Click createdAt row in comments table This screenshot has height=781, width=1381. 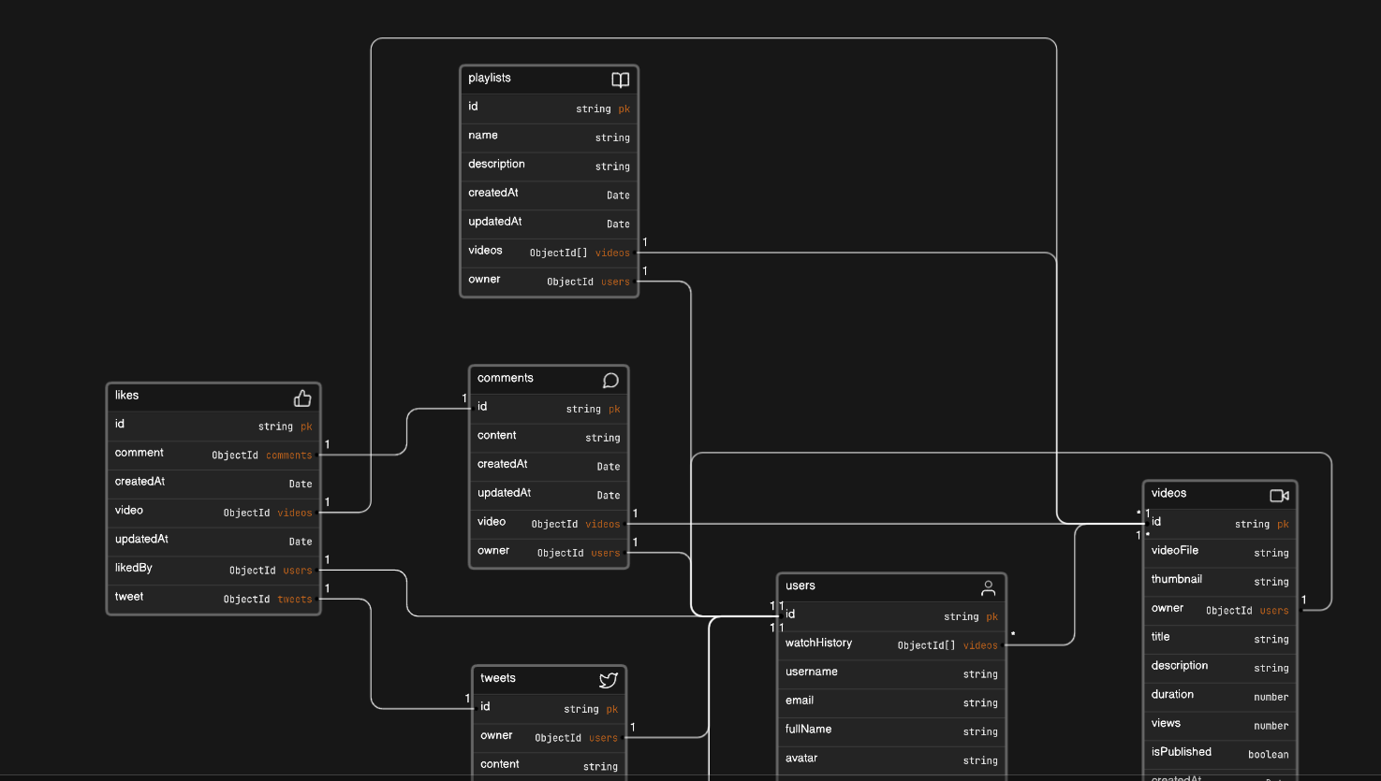tap(549, 466)
